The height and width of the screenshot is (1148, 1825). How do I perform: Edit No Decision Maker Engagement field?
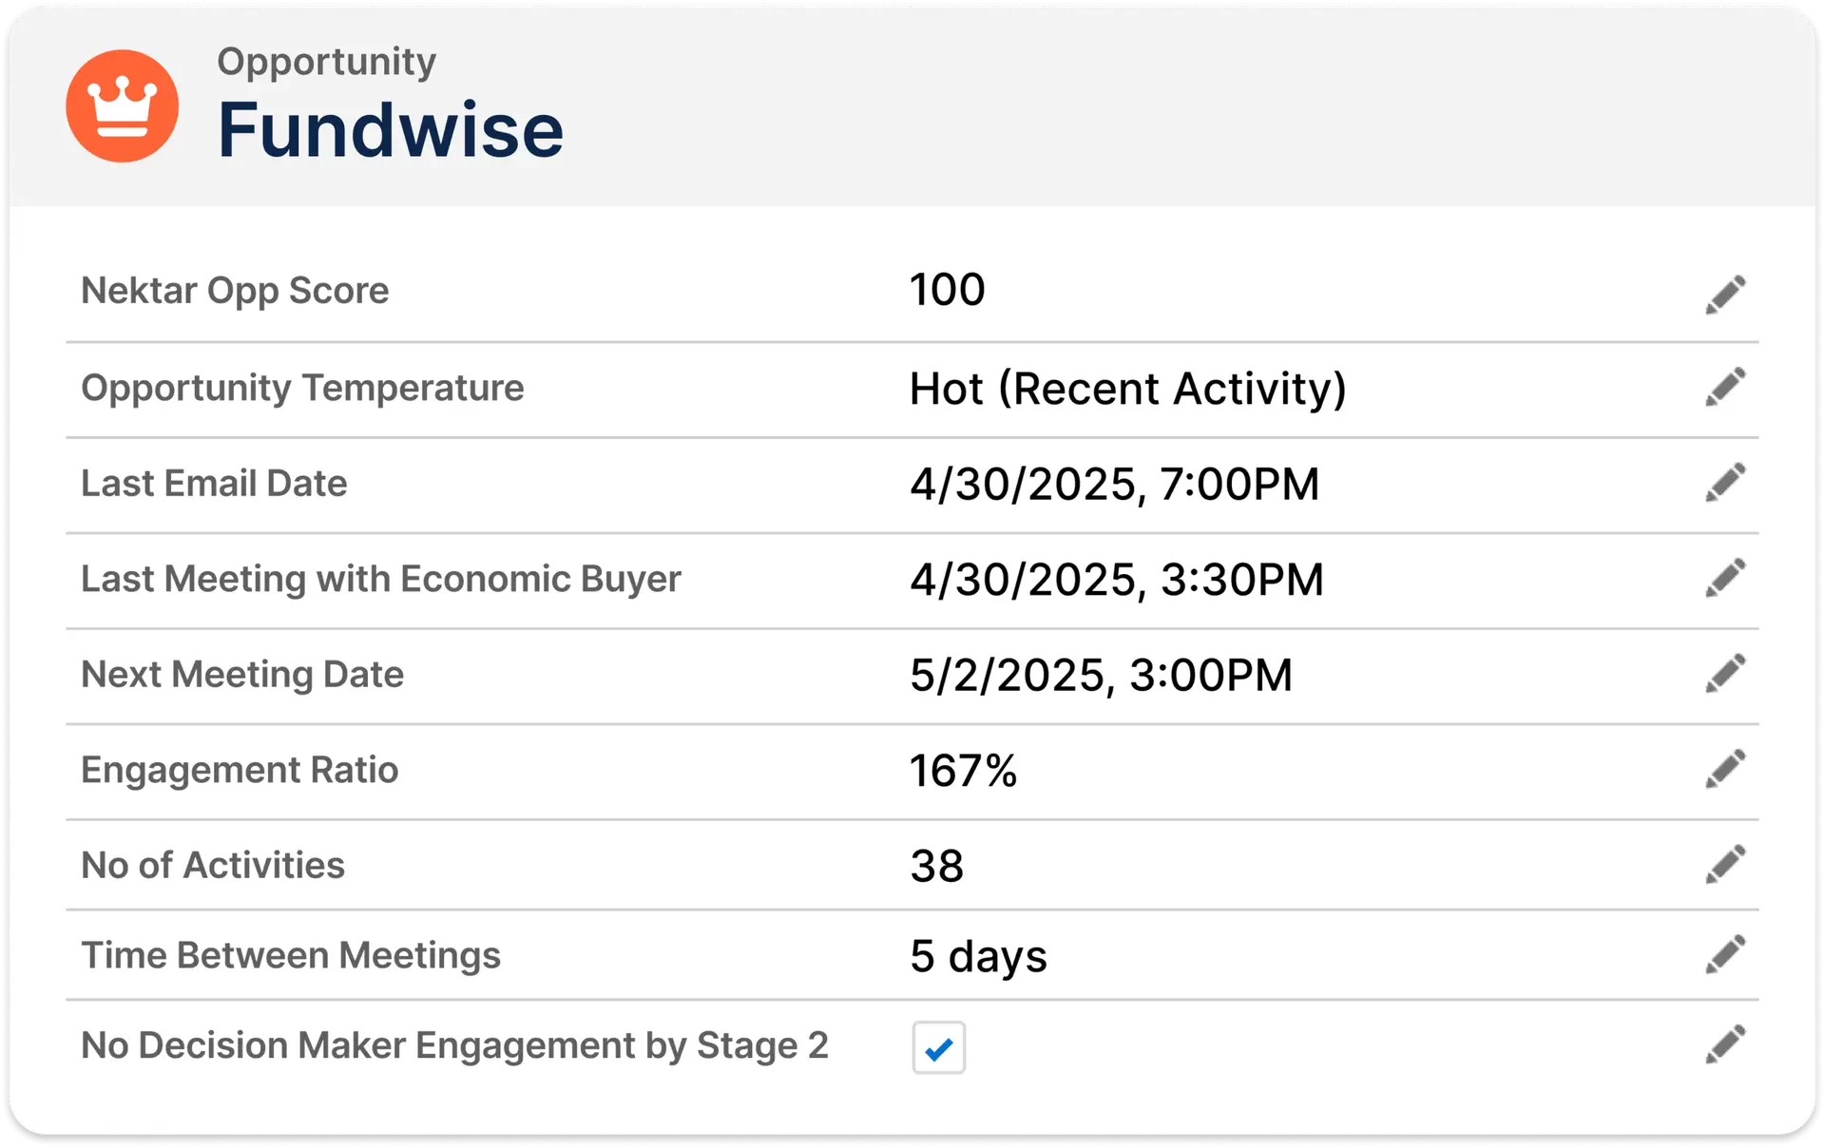(x=1725, y=1043)
